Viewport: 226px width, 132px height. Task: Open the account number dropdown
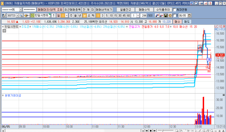[20, 10]
